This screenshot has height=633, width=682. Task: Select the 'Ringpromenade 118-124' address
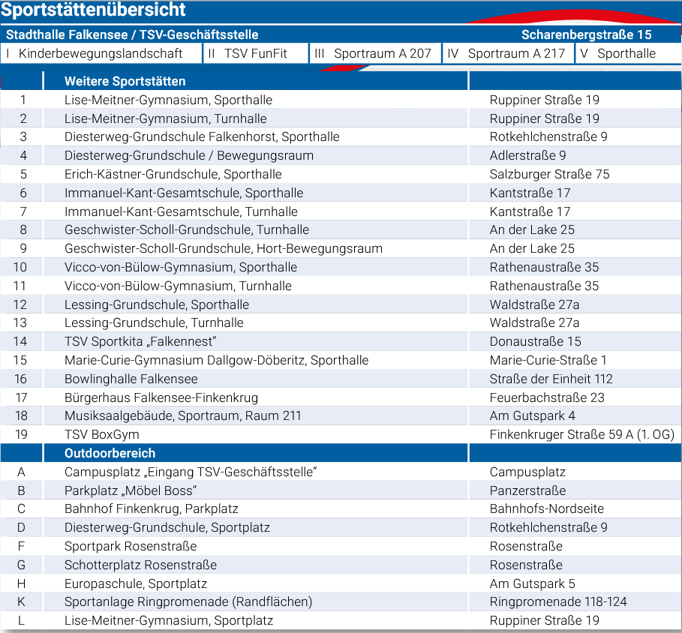tap(558, 601)
